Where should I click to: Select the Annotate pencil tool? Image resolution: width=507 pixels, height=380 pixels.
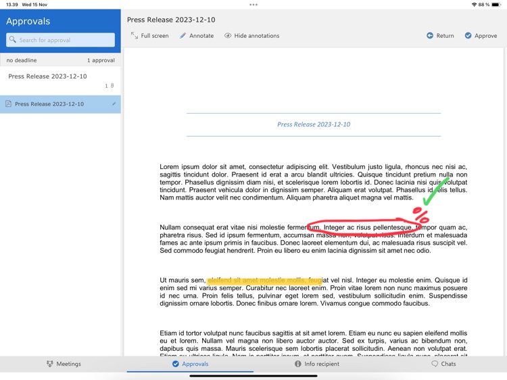tap(197, 36)
